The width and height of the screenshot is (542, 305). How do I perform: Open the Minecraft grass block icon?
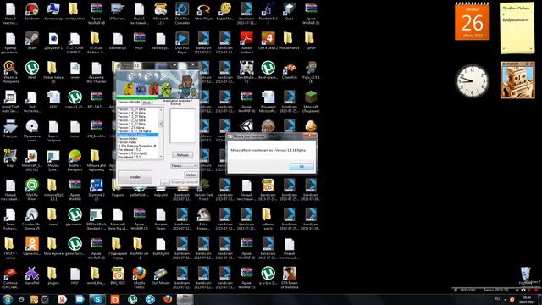click(311, 102)
